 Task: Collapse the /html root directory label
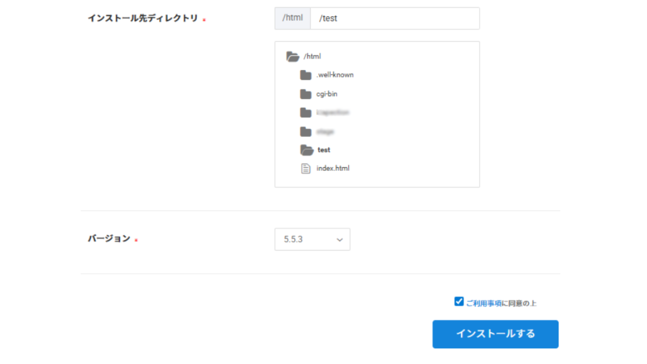(x=312, y=56)
